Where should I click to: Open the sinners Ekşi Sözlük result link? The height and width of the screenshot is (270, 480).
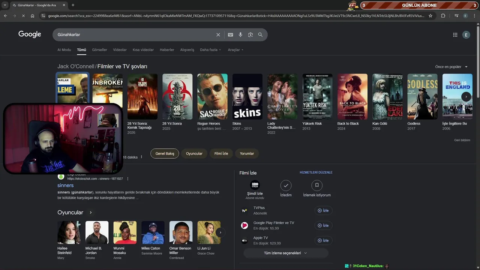65,185
